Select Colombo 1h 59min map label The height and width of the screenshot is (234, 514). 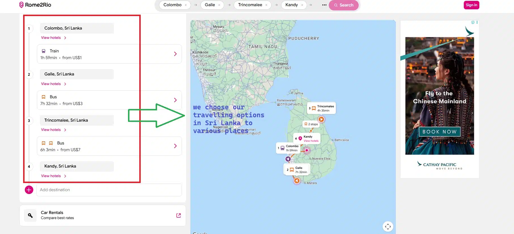pos(288,148)
